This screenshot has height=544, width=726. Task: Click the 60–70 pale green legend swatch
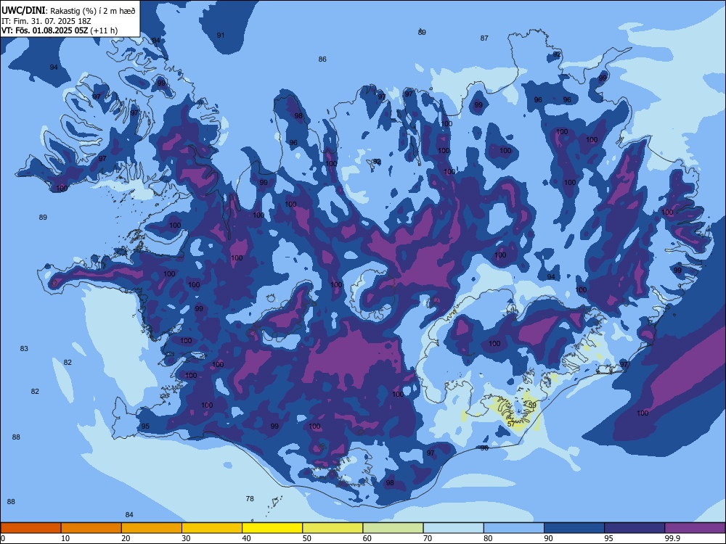[393, 528]
